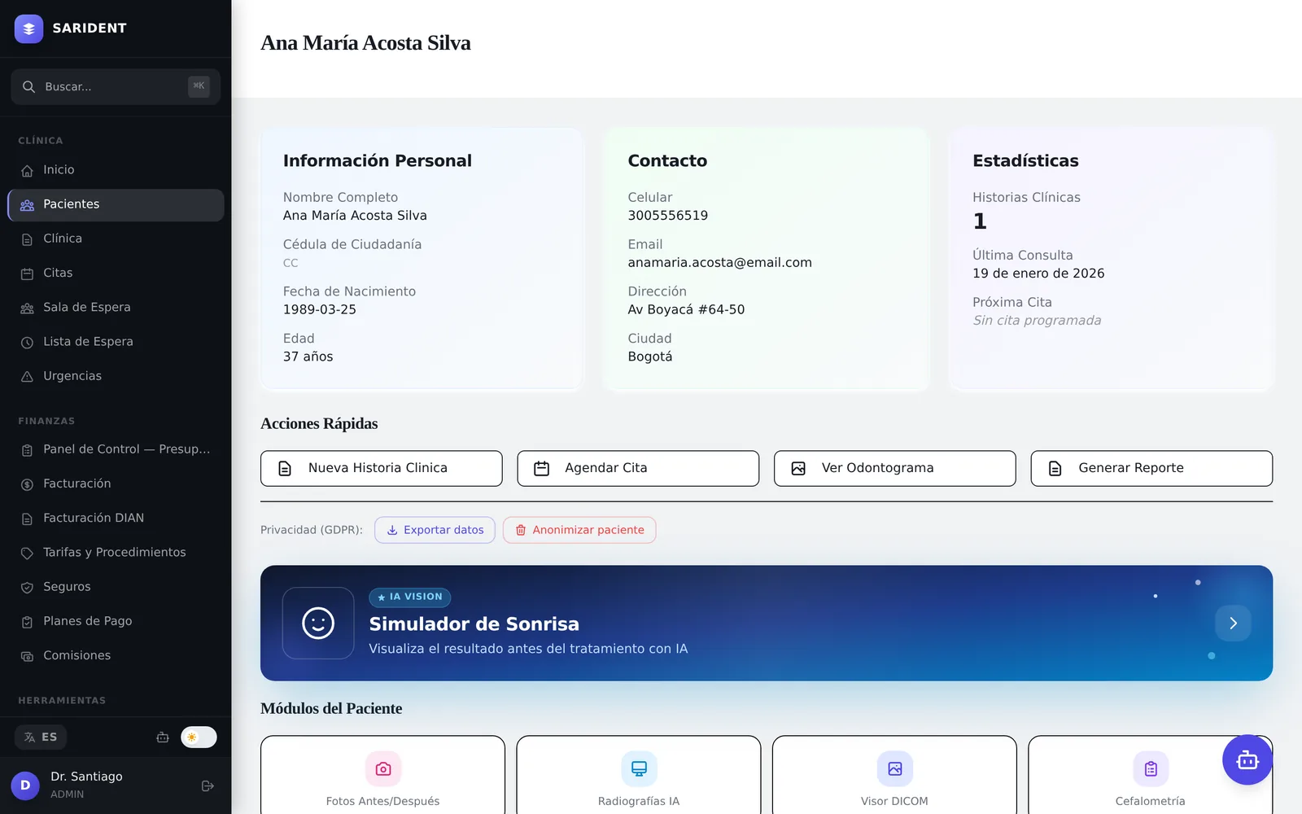
Task: Toggle the light/dark theme switch
Action: click(199, 737)
